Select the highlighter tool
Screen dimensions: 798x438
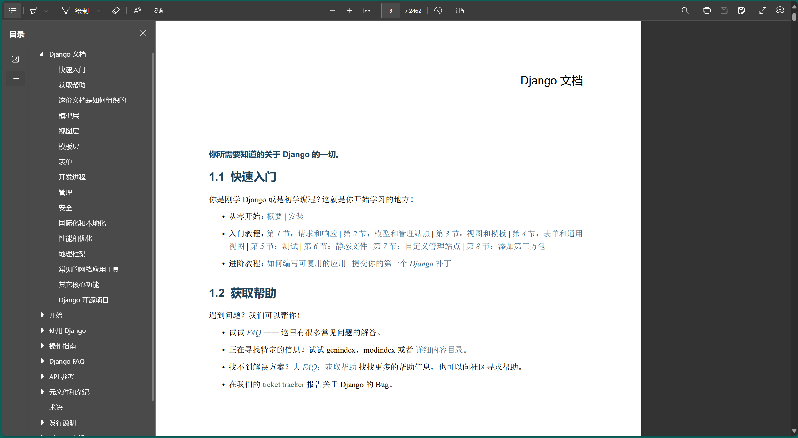pos(34,11)
